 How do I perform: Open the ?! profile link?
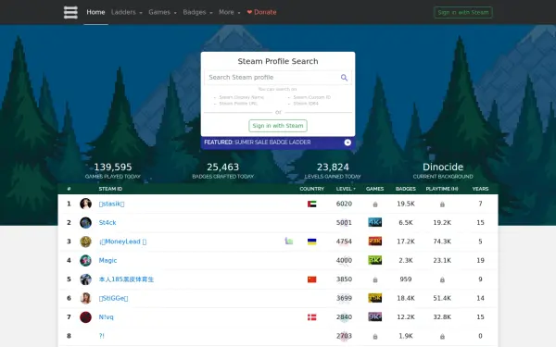(x=101, y=336)
